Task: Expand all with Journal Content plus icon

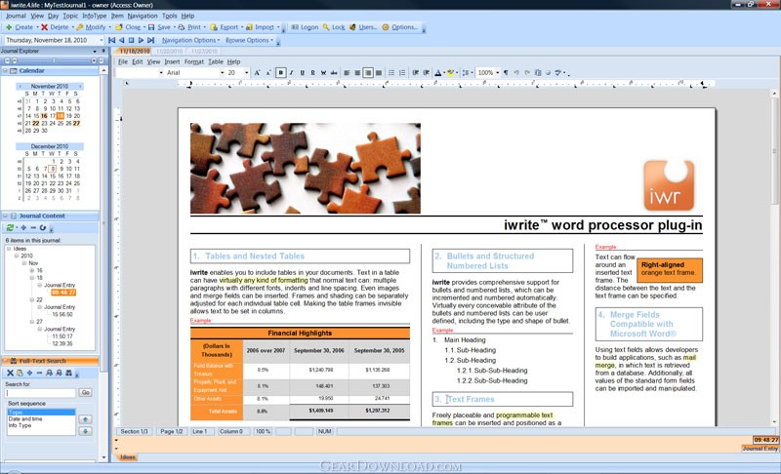Action: pyautogui.click(x=23, y=228)
